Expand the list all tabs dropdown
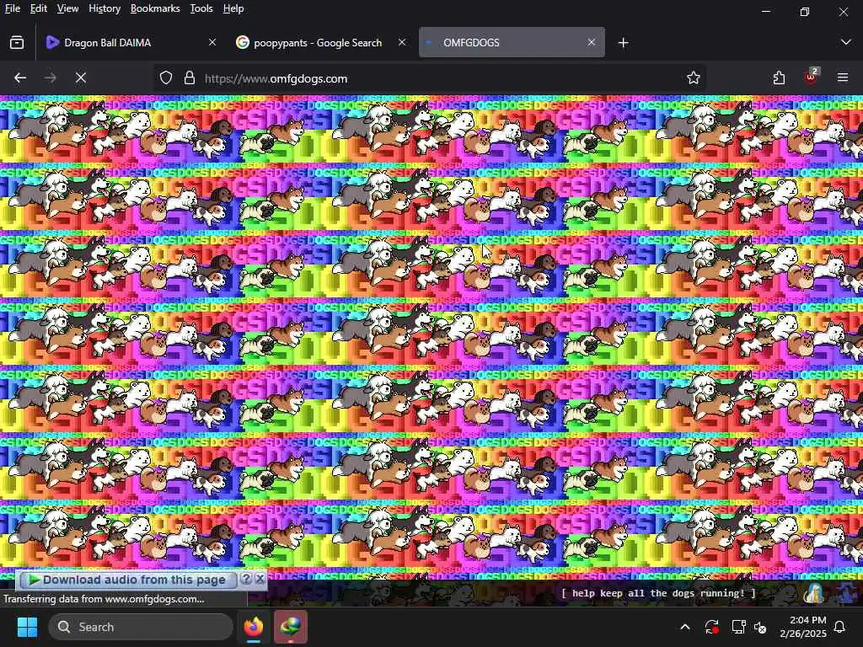This screenshot has height=647, width=863. [846, 42]
